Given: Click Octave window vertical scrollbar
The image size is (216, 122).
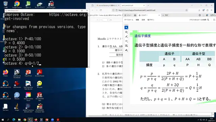Looking at the screenshot, I should 88,40.
